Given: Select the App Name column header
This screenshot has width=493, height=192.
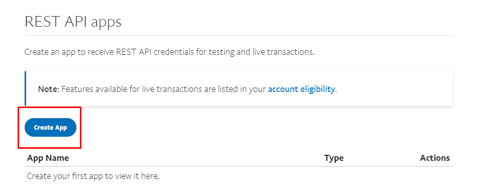Looking at the screenshot, I should point(48,157).
